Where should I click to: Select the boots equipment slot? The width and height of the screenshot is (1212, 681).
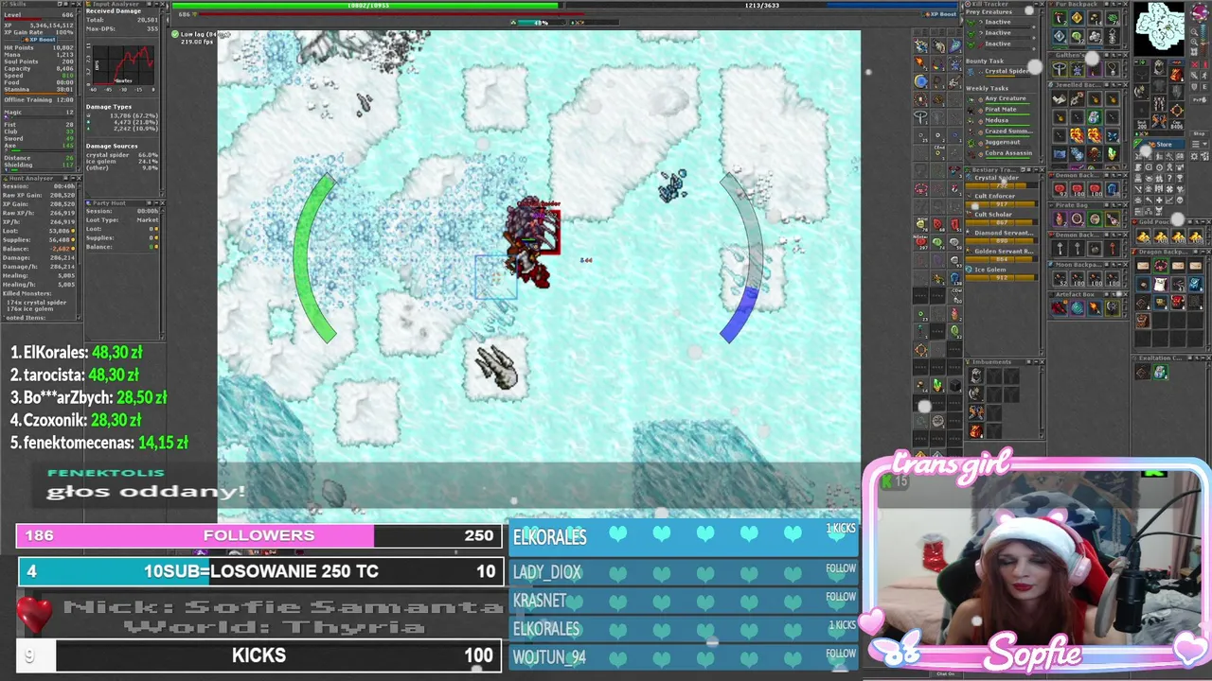coord(1159,119)
